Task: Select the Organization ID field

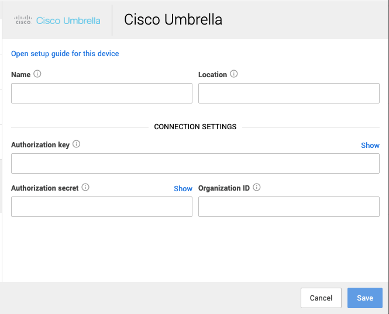Action: [x=289, y=206]
